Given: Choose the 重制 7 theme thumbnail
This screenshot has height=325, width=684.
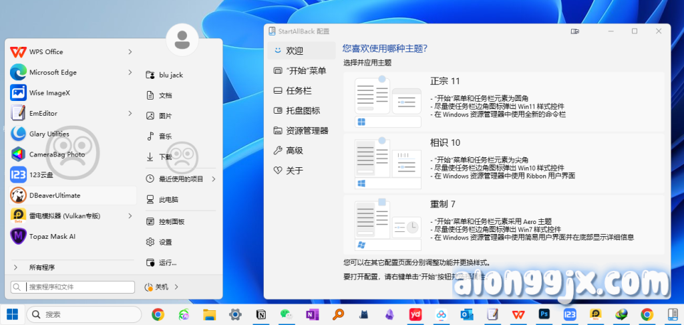Looking at the screenshot, I should (x=388, y=225).
